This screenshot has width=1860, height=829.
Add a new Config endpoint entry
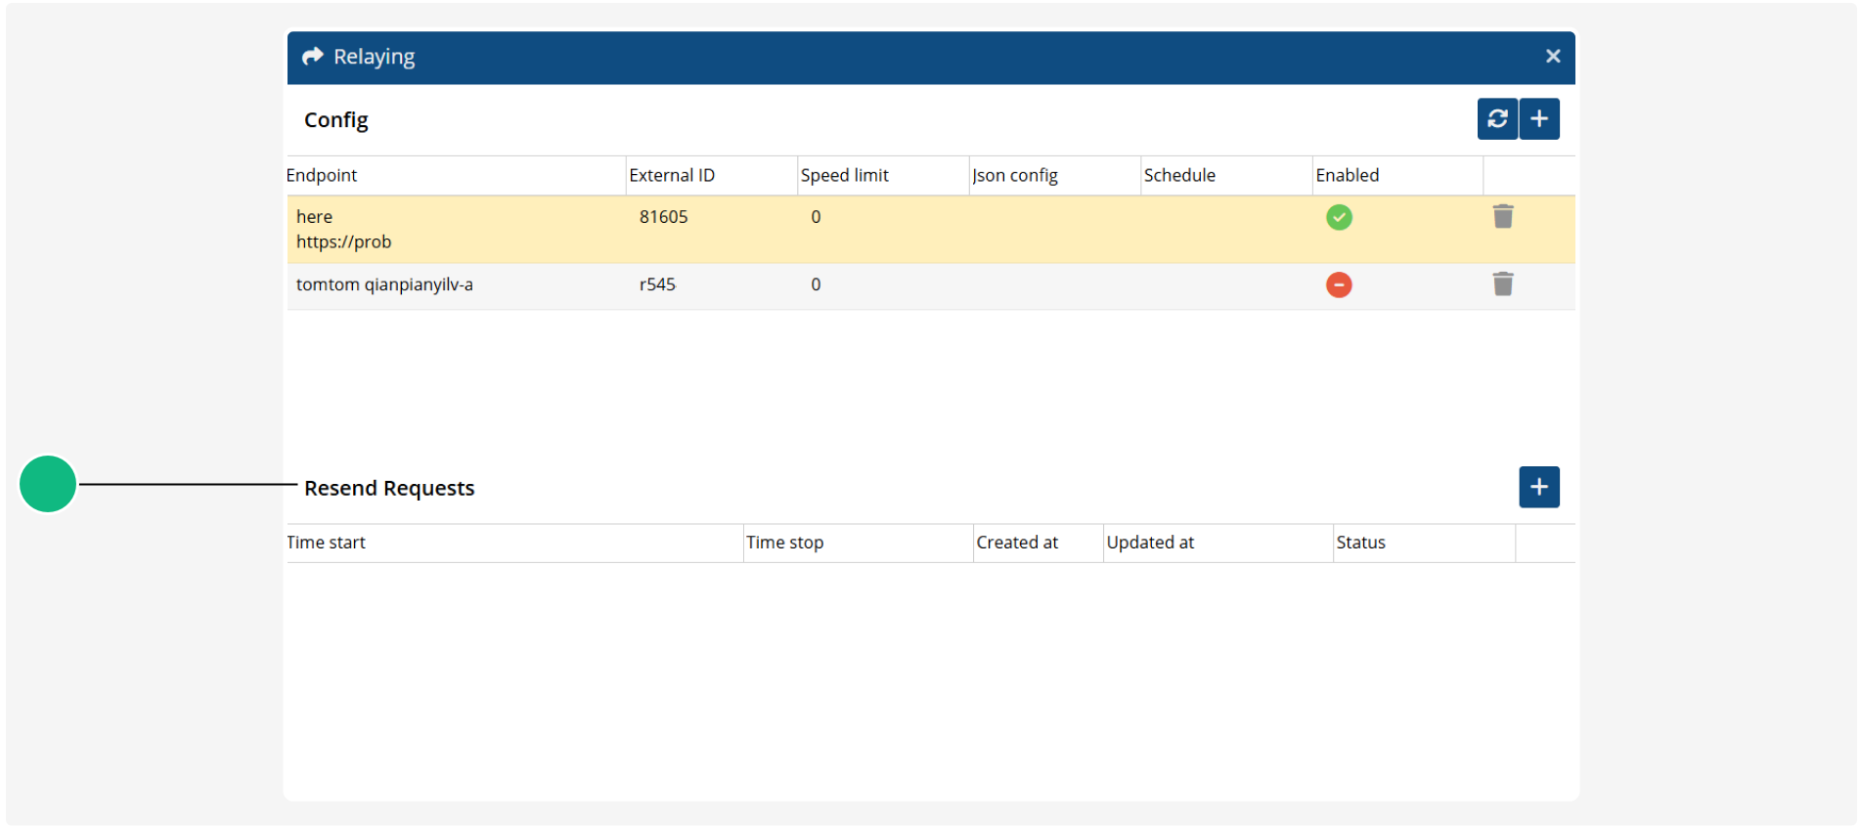coord(1539,119)
